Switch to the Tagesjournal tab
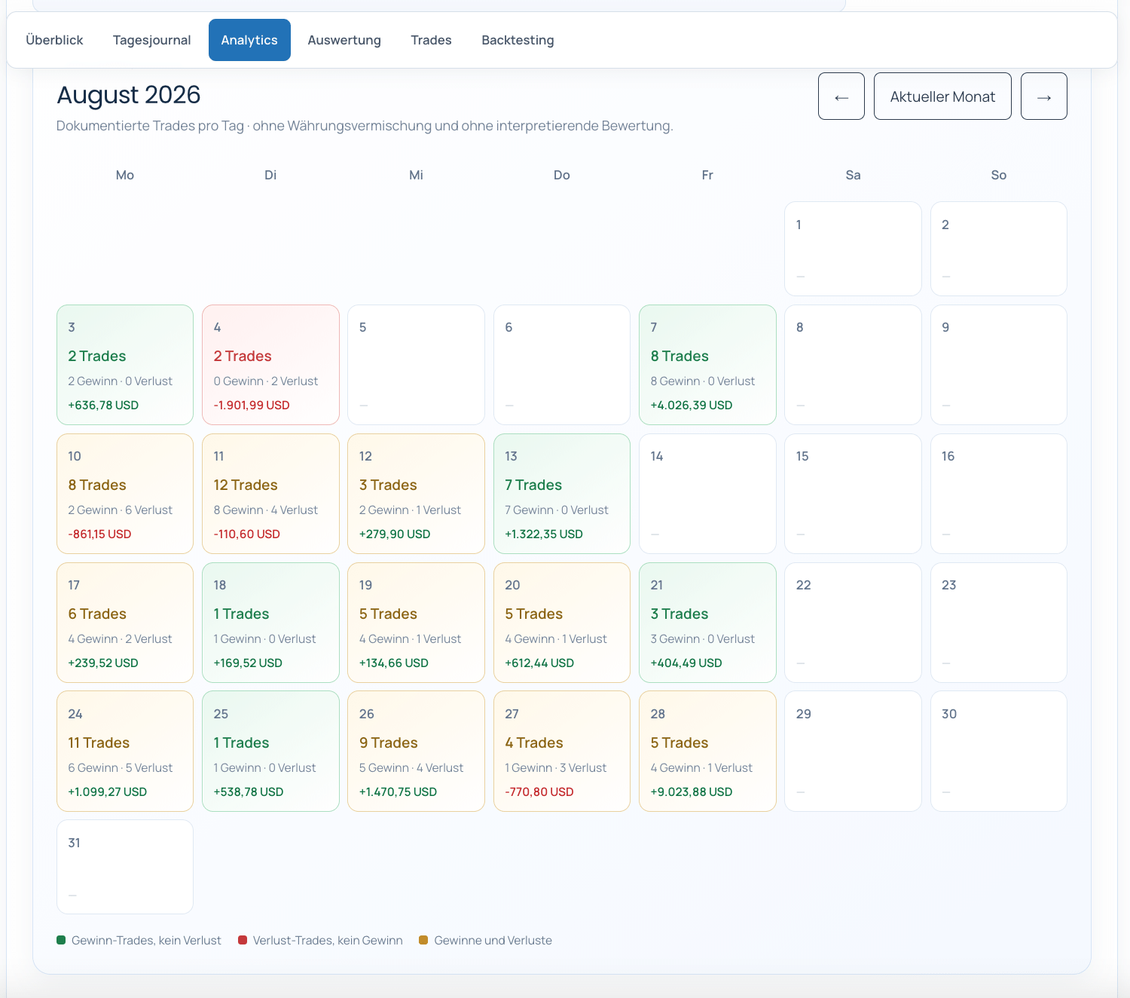Viewport: 1130px width, 998px height. tap(152, 40)
